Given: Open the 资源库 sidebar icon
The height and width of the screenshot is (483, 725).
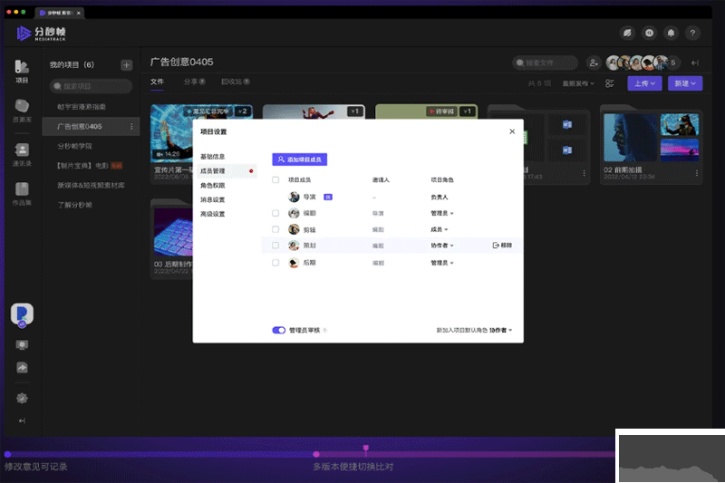Looking at the screenshot, I should (22, 110).
